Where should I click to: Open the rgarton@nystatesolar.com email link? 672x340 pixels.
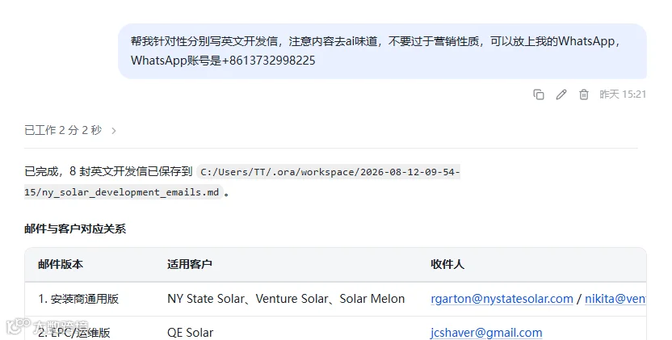coord(502,299)
